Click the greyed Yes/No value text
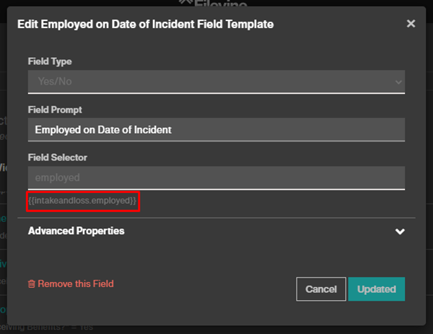The width and height of the screenshot is (433, 334). (x=55, y=82)
